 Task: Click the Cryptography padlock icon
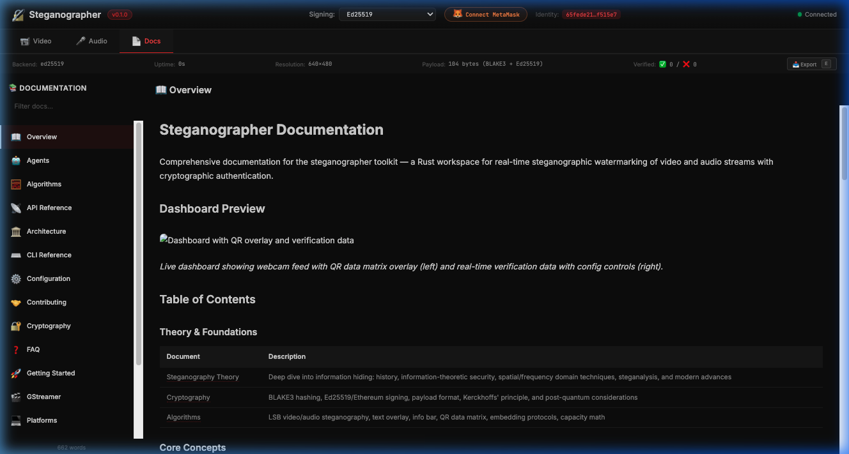[x=16, y=326]
